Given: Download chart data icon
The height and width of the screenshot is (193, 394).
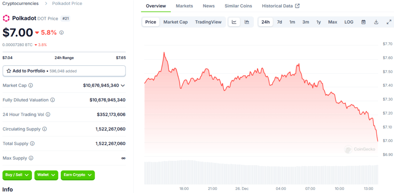Looking at the screenshot, I should coord(376,22).
